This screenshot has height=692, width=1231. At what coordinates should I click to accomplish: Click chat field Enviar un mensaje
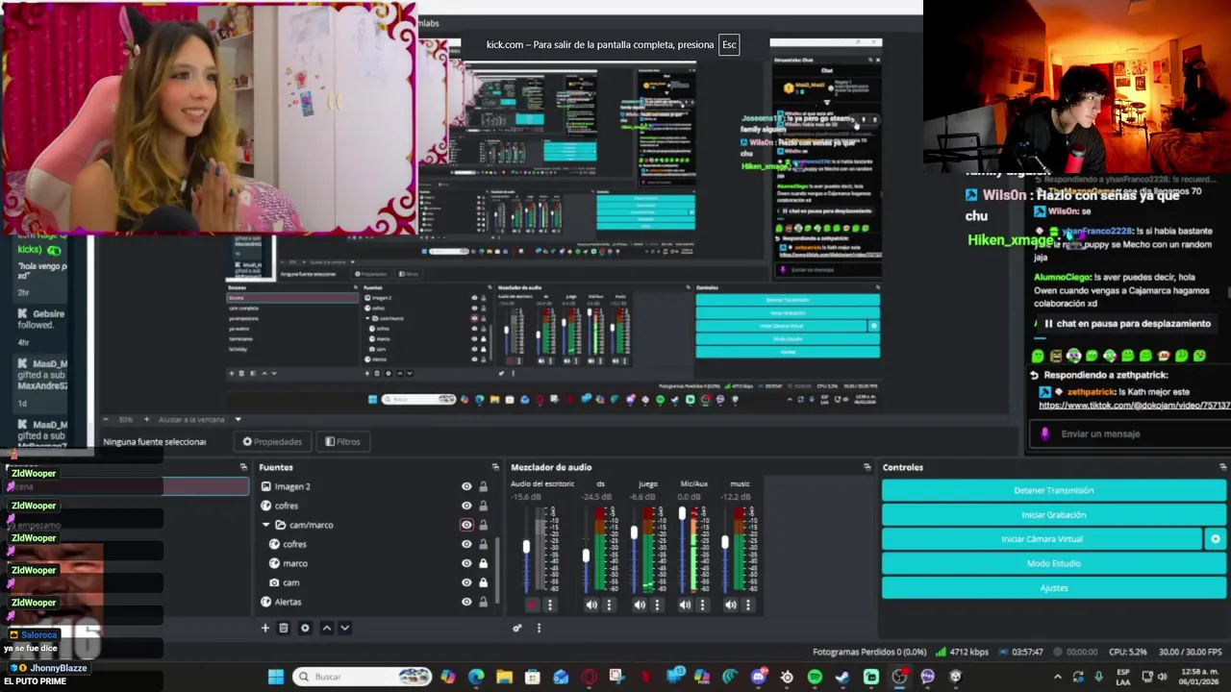(x=1132, y=433)
